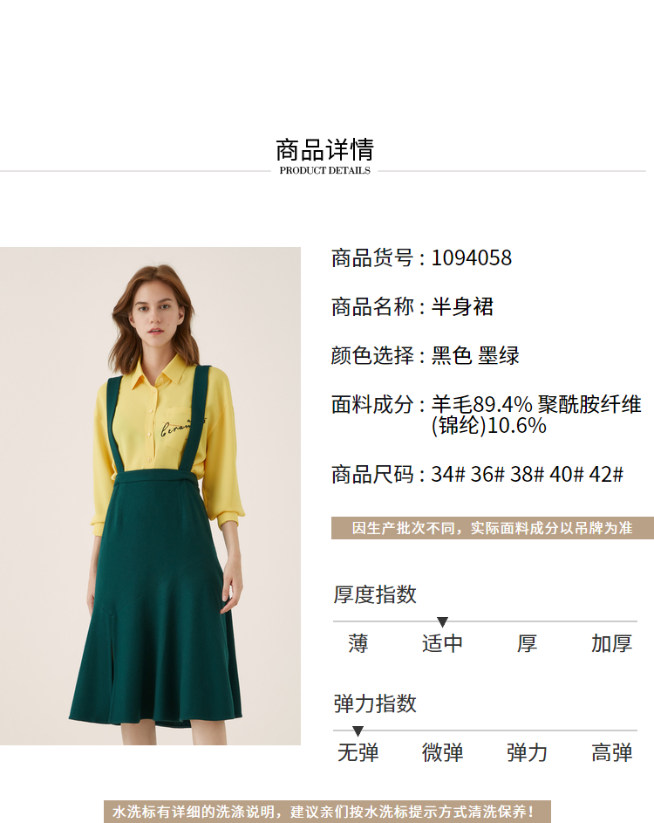Image resolution: width=654 pixels, height=823 pixels.
Task: Click the 厚度指数 slider track
Action: 485,621
